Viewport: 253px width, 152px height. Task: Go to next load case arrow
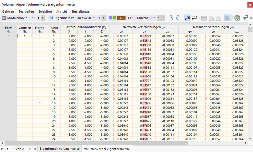click(x=163, y=18)
